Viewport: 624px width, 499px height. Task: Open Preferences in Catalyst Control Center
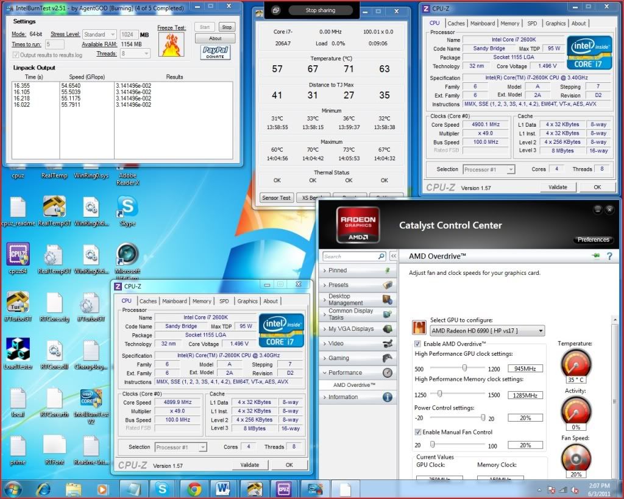click(x=594, y=239)
